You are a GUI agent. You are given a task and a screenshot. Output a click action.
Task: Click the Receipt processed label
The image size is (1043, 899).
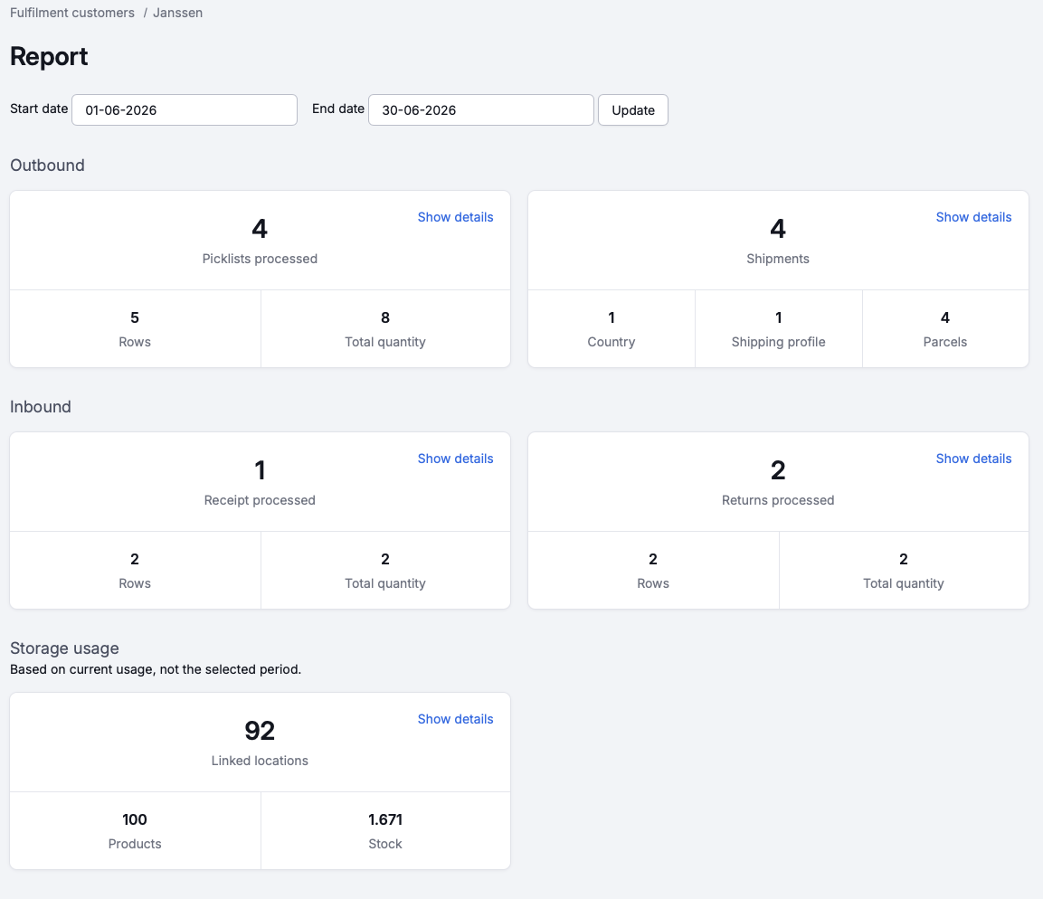261,500
